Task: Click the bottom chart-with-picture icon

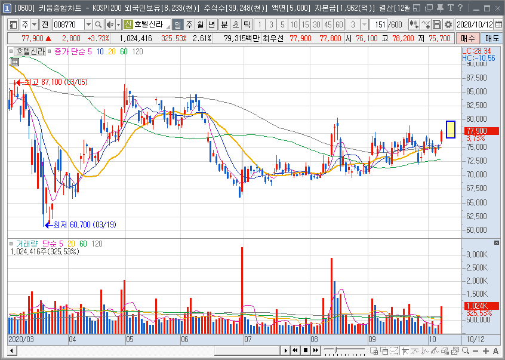Action: coord(455,350)
